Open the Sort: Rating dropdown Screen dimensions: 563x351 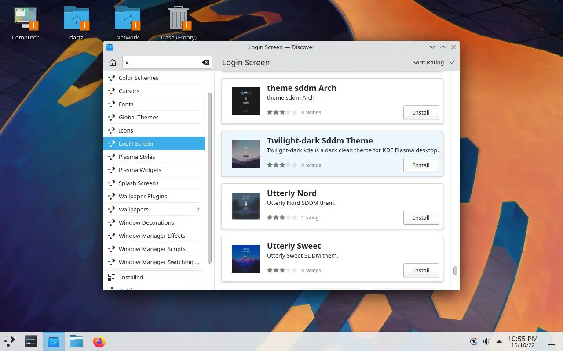[433, 62]
